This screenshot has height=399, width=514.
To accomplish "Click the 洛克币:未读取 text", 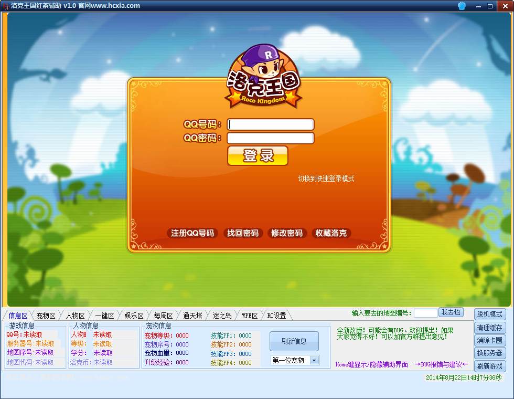I will [91, 362].
